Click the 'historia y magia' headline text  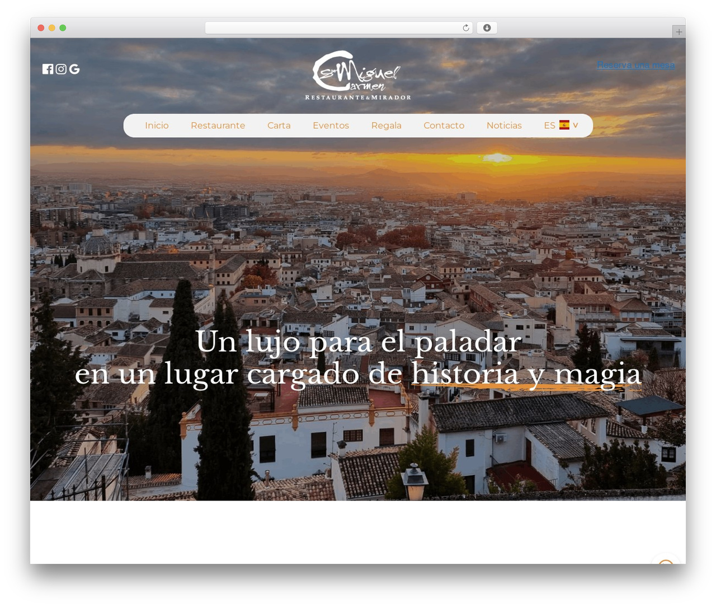(x=526, y=374)
